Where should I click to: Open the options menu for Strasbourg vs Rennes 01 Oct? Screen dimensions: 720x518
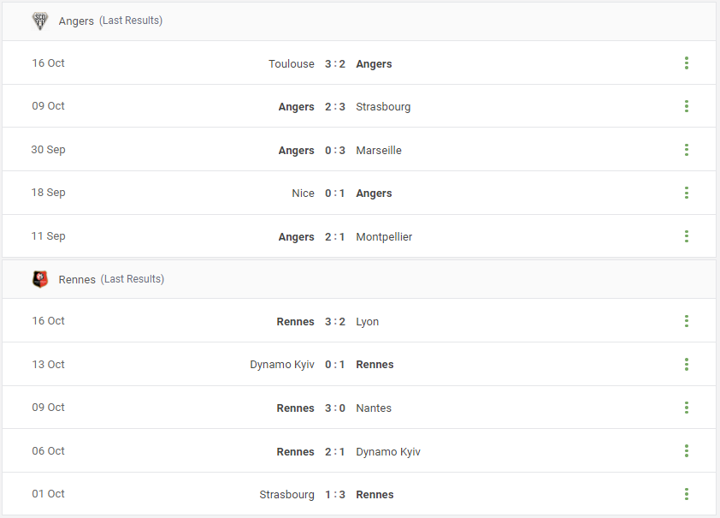tap(687, 494)
